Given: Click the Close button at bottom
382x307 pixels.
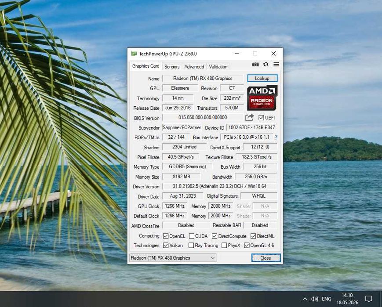Looking at the screenshot, I should coord(266,258).
